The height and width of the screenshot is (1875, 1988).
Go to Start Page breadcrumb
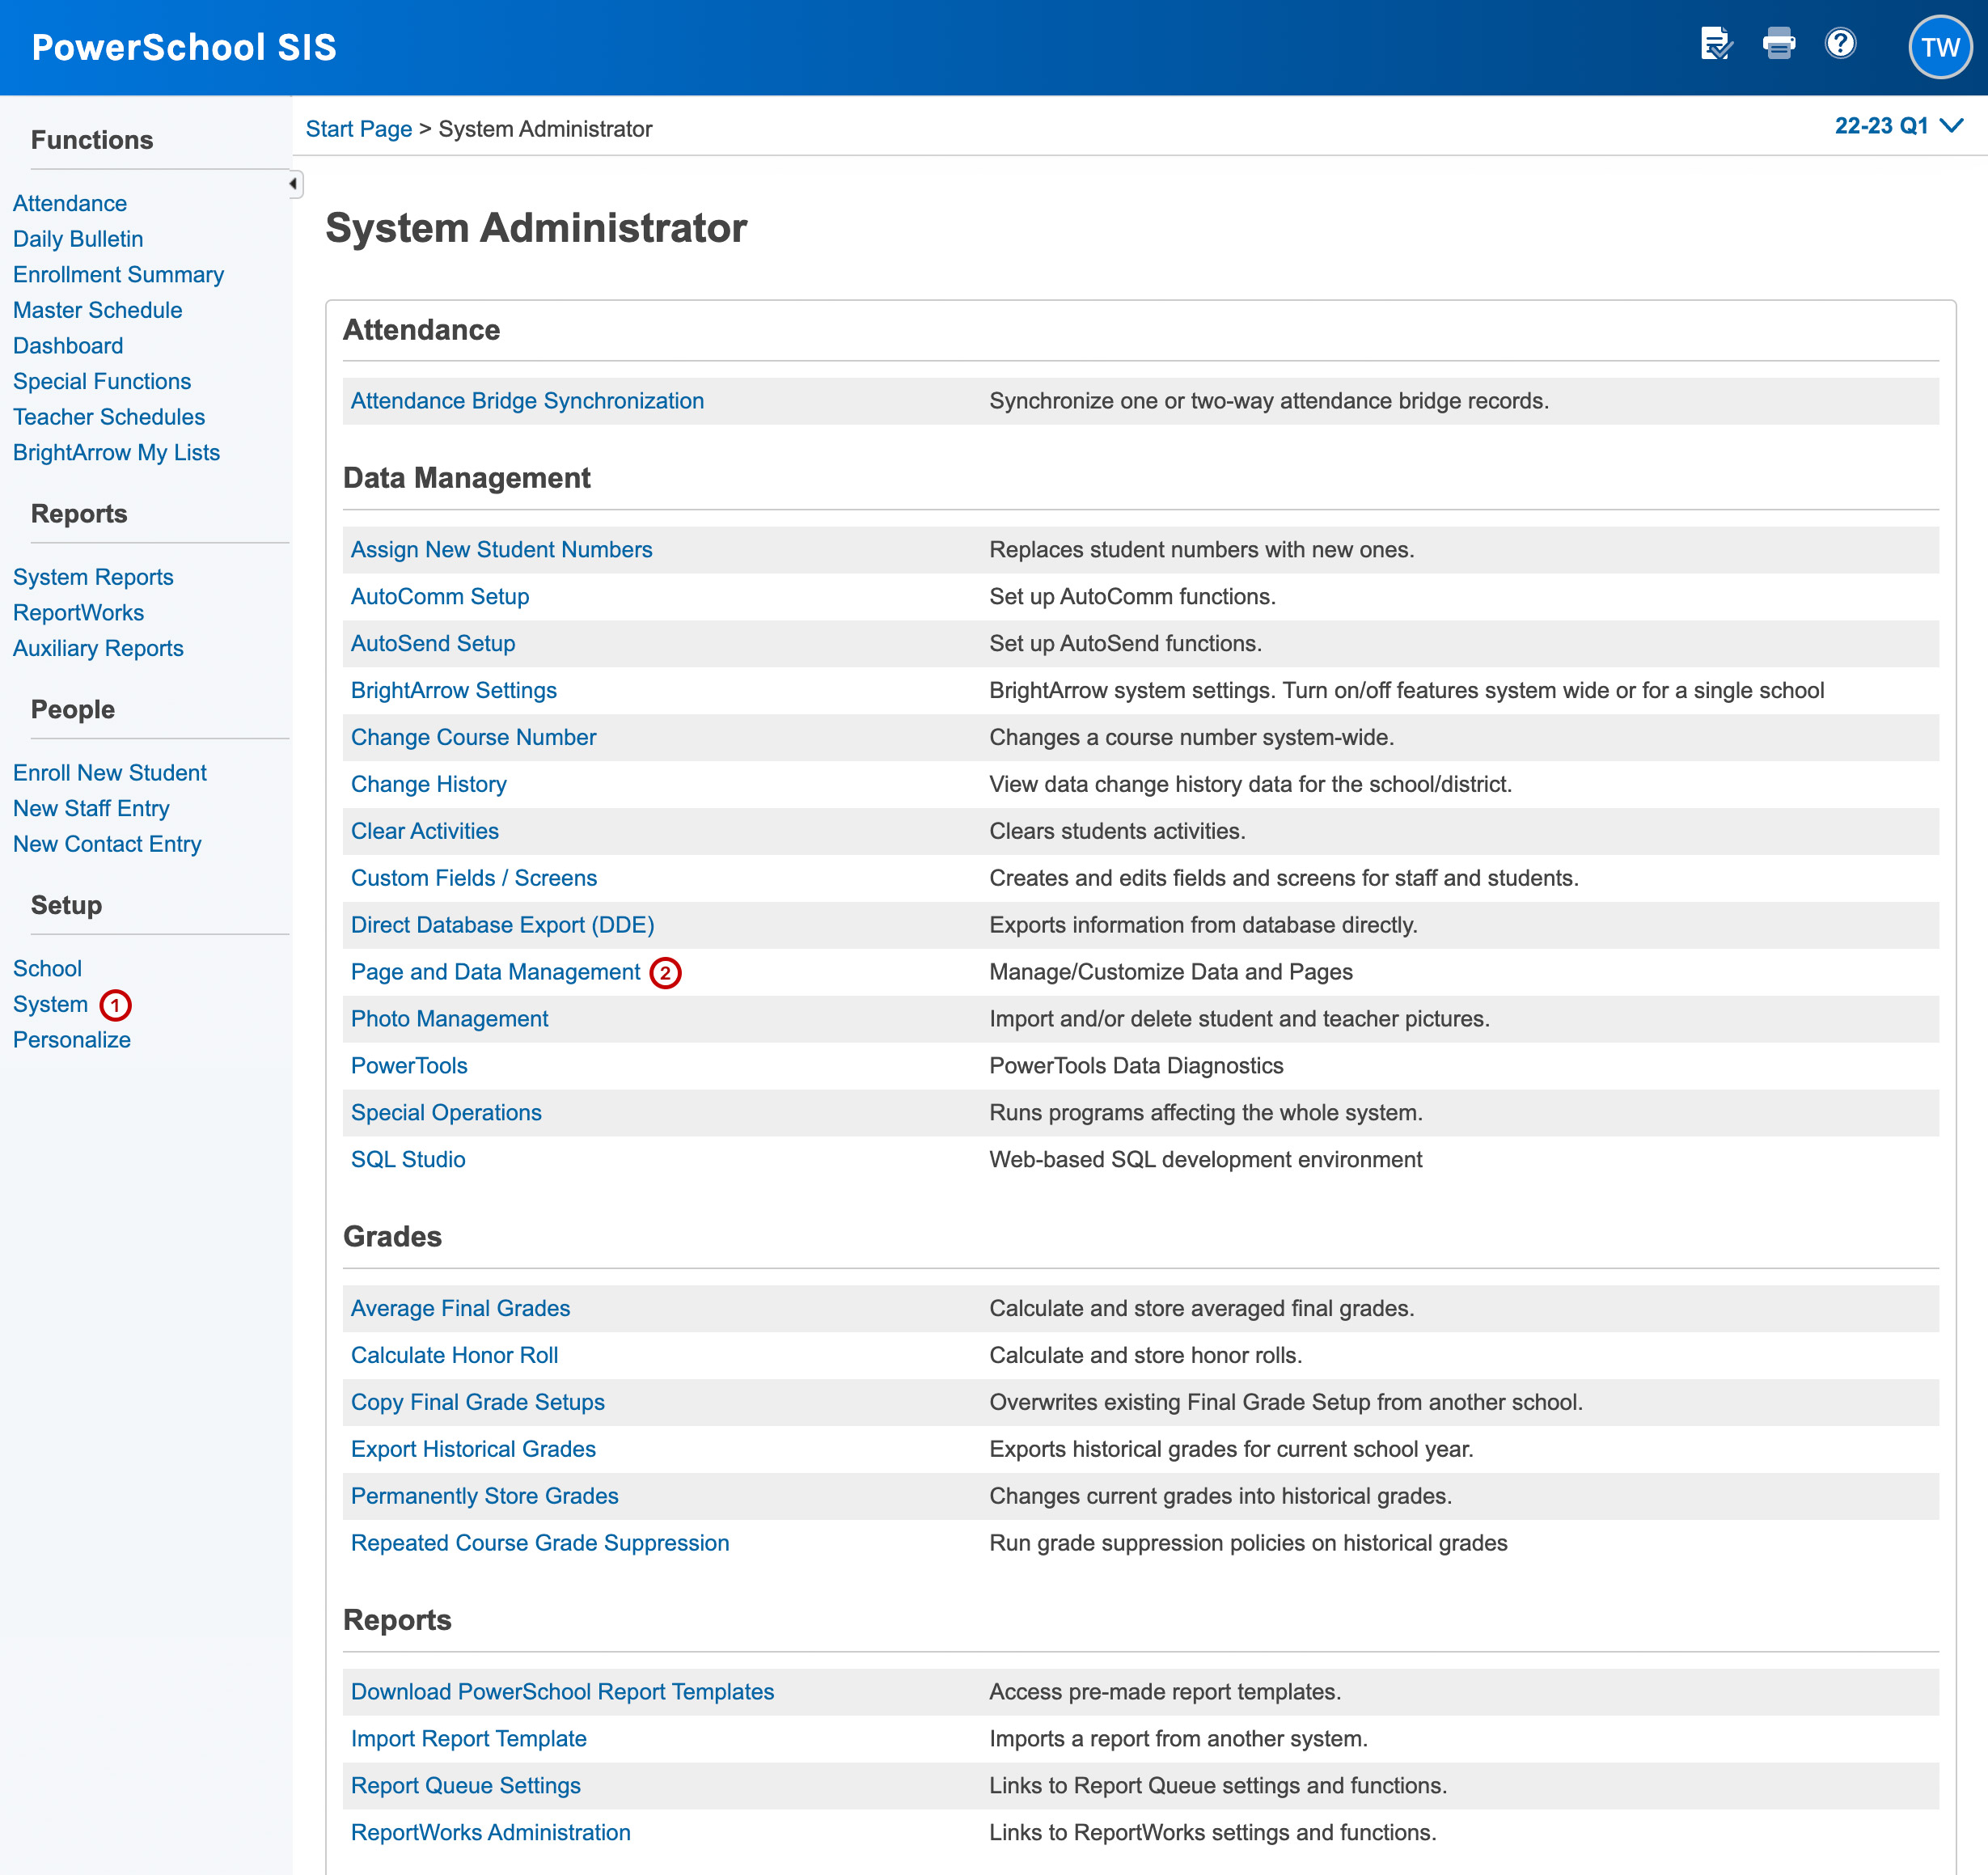click(359, 129)
